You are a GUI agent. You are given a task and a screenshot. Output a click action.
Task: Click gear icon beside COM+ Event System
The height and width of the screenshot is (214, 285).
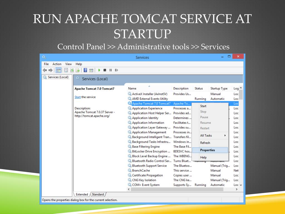coord(130,185)
